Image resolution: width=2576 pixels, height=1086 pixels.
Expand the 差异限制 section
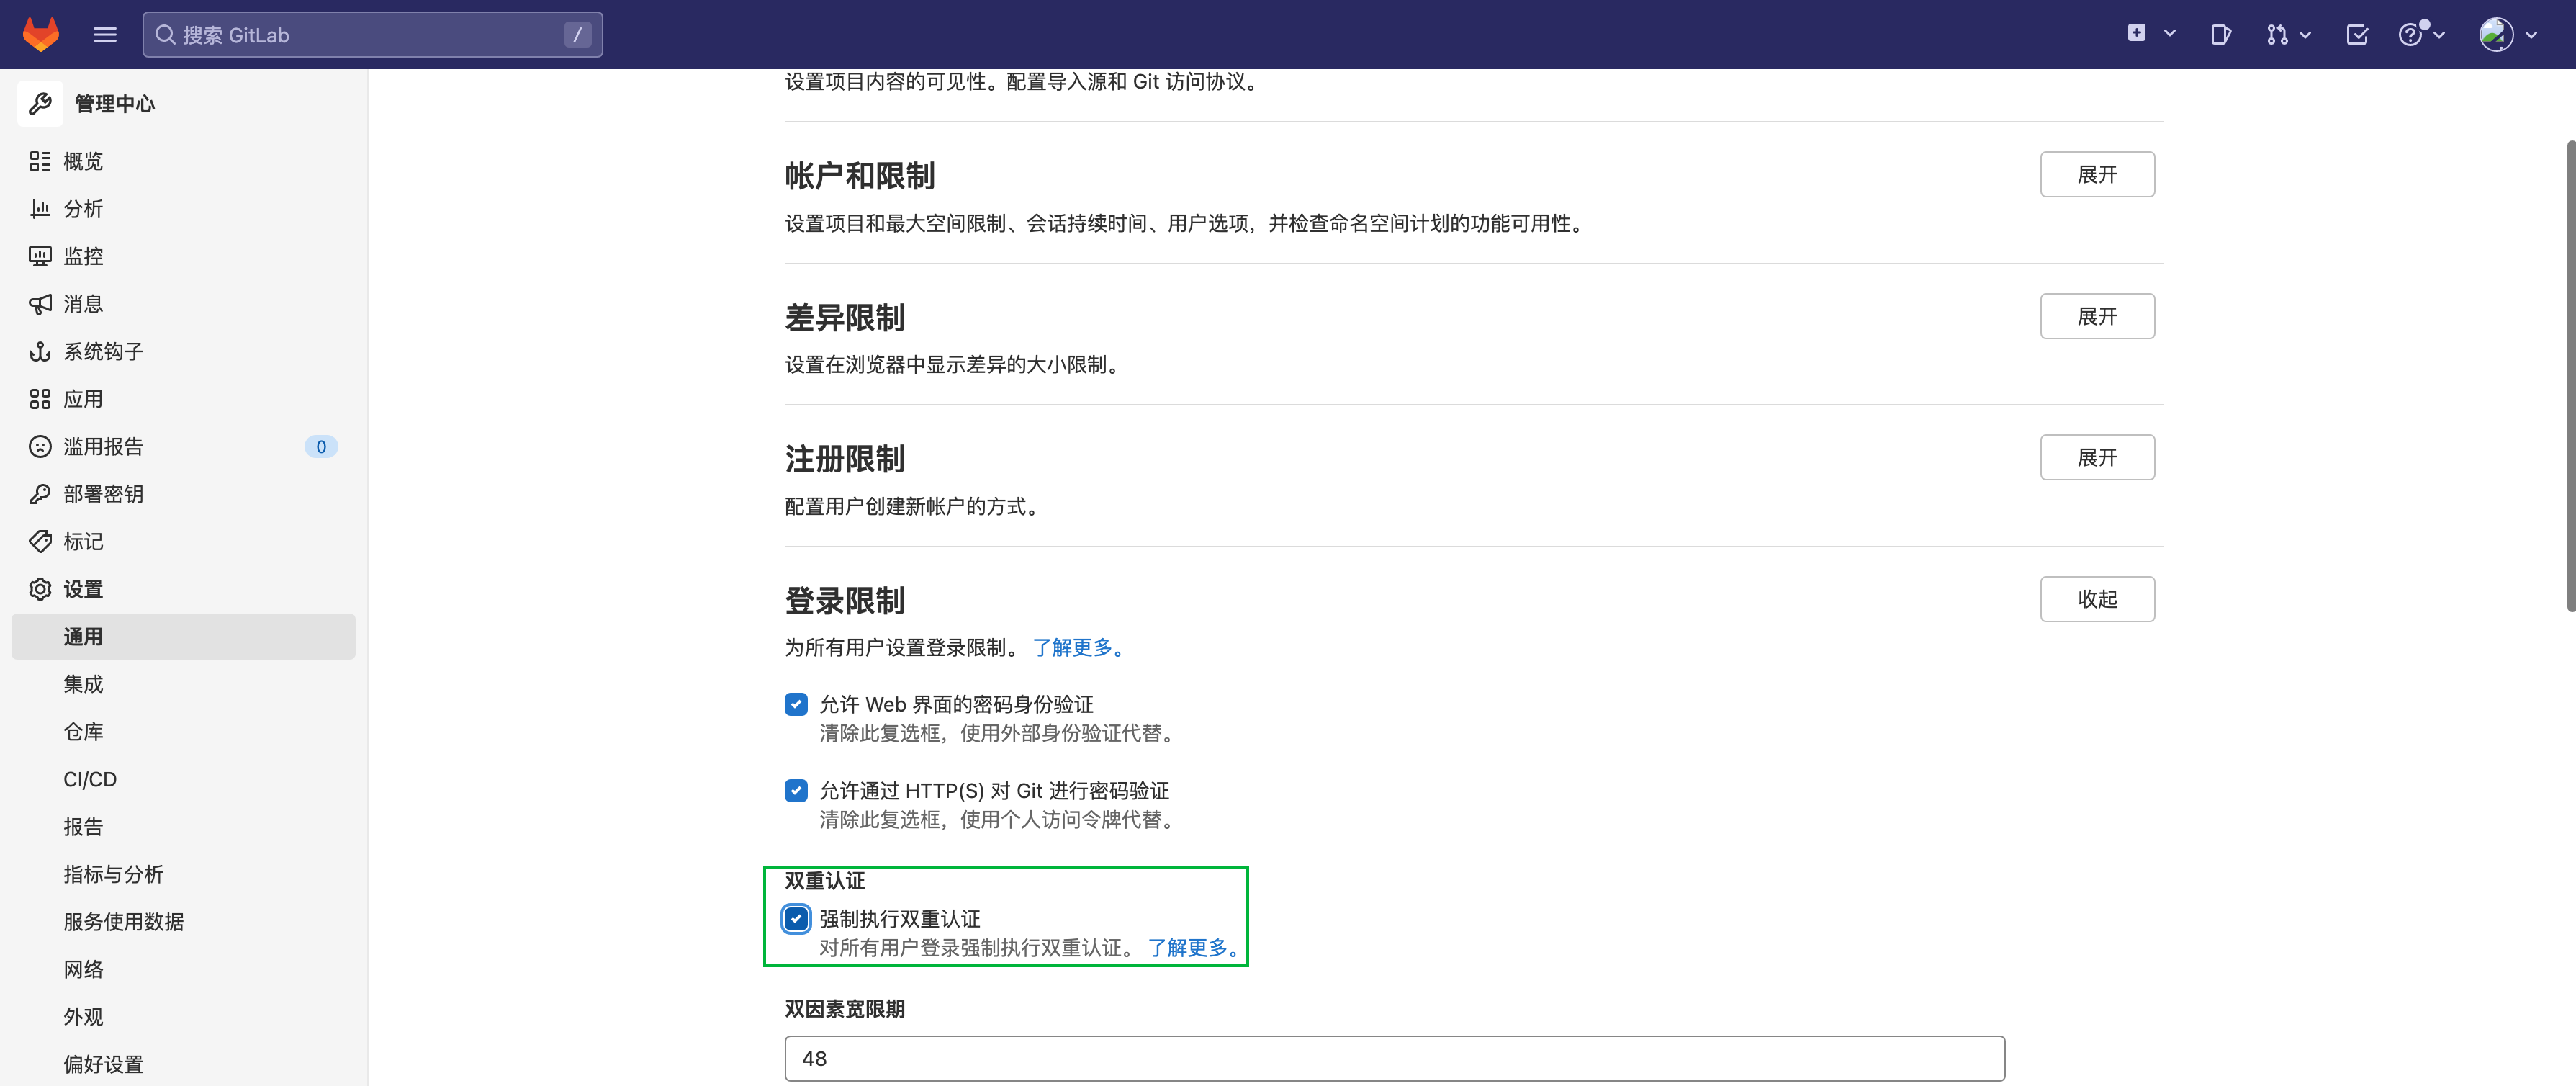pos(2097,316)
